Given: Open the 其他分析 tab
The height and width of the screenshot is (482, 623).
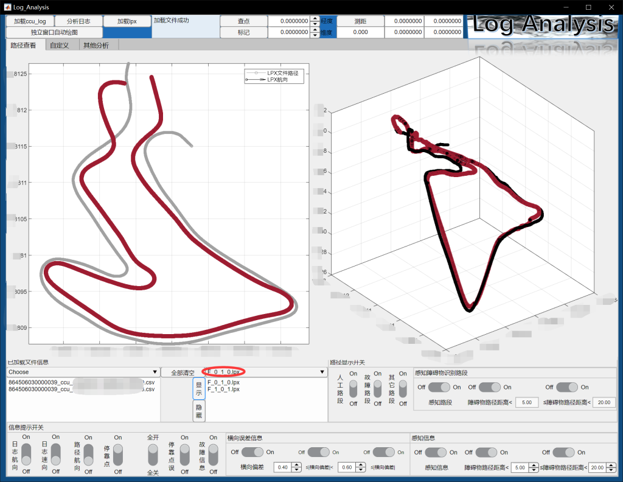Looking at the screenshot, I should pos(96,45).
